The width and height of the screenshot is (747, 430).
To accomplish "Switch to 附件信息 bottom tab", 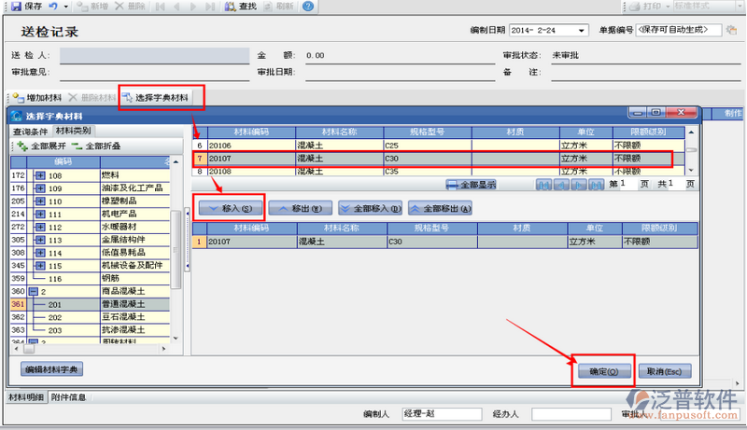I will click(68, 397).
